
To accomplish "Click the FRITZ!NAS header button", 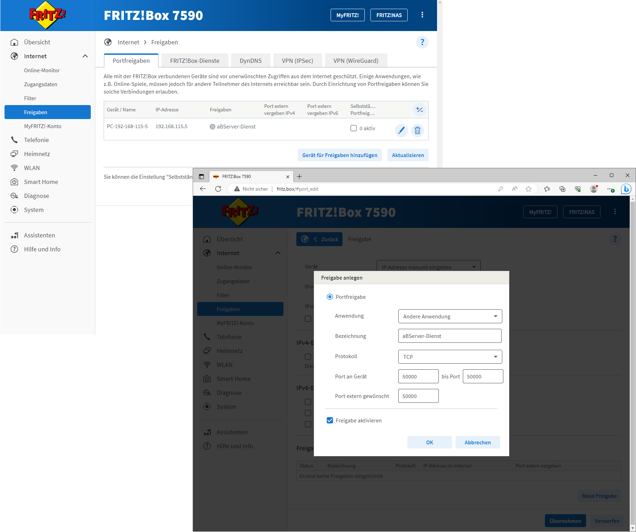I will [x=389, y=15].
